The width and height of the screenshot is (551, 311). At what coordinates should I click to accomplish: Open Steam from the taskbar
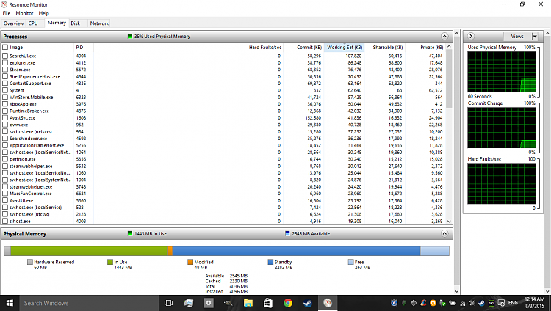pyautogui.click(x=308, y=303)
